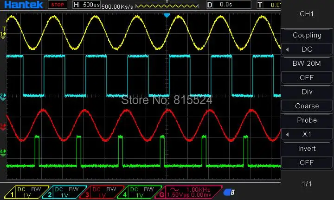Select the yellow channel 1 status tab
The image size is (334, 200).
tap(26, 192)
